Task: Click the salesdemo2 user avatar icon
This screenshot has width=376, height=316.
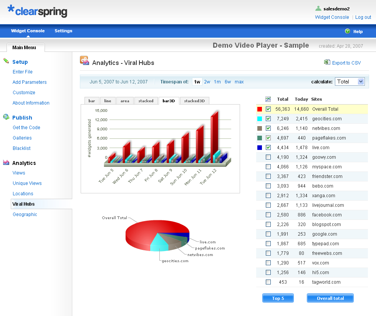Action: pyautogui.click(x=318, y=8)
